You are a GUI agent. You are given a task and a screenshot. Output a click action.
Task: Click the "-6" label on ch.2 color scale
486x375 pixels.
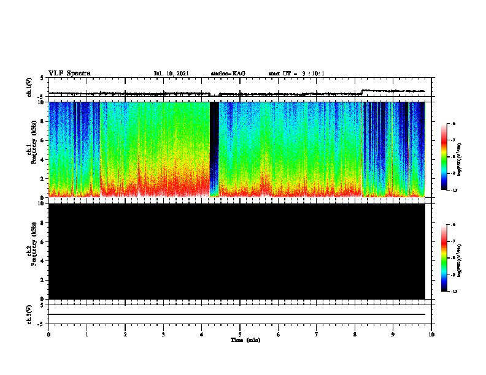[x=453, y=225]
